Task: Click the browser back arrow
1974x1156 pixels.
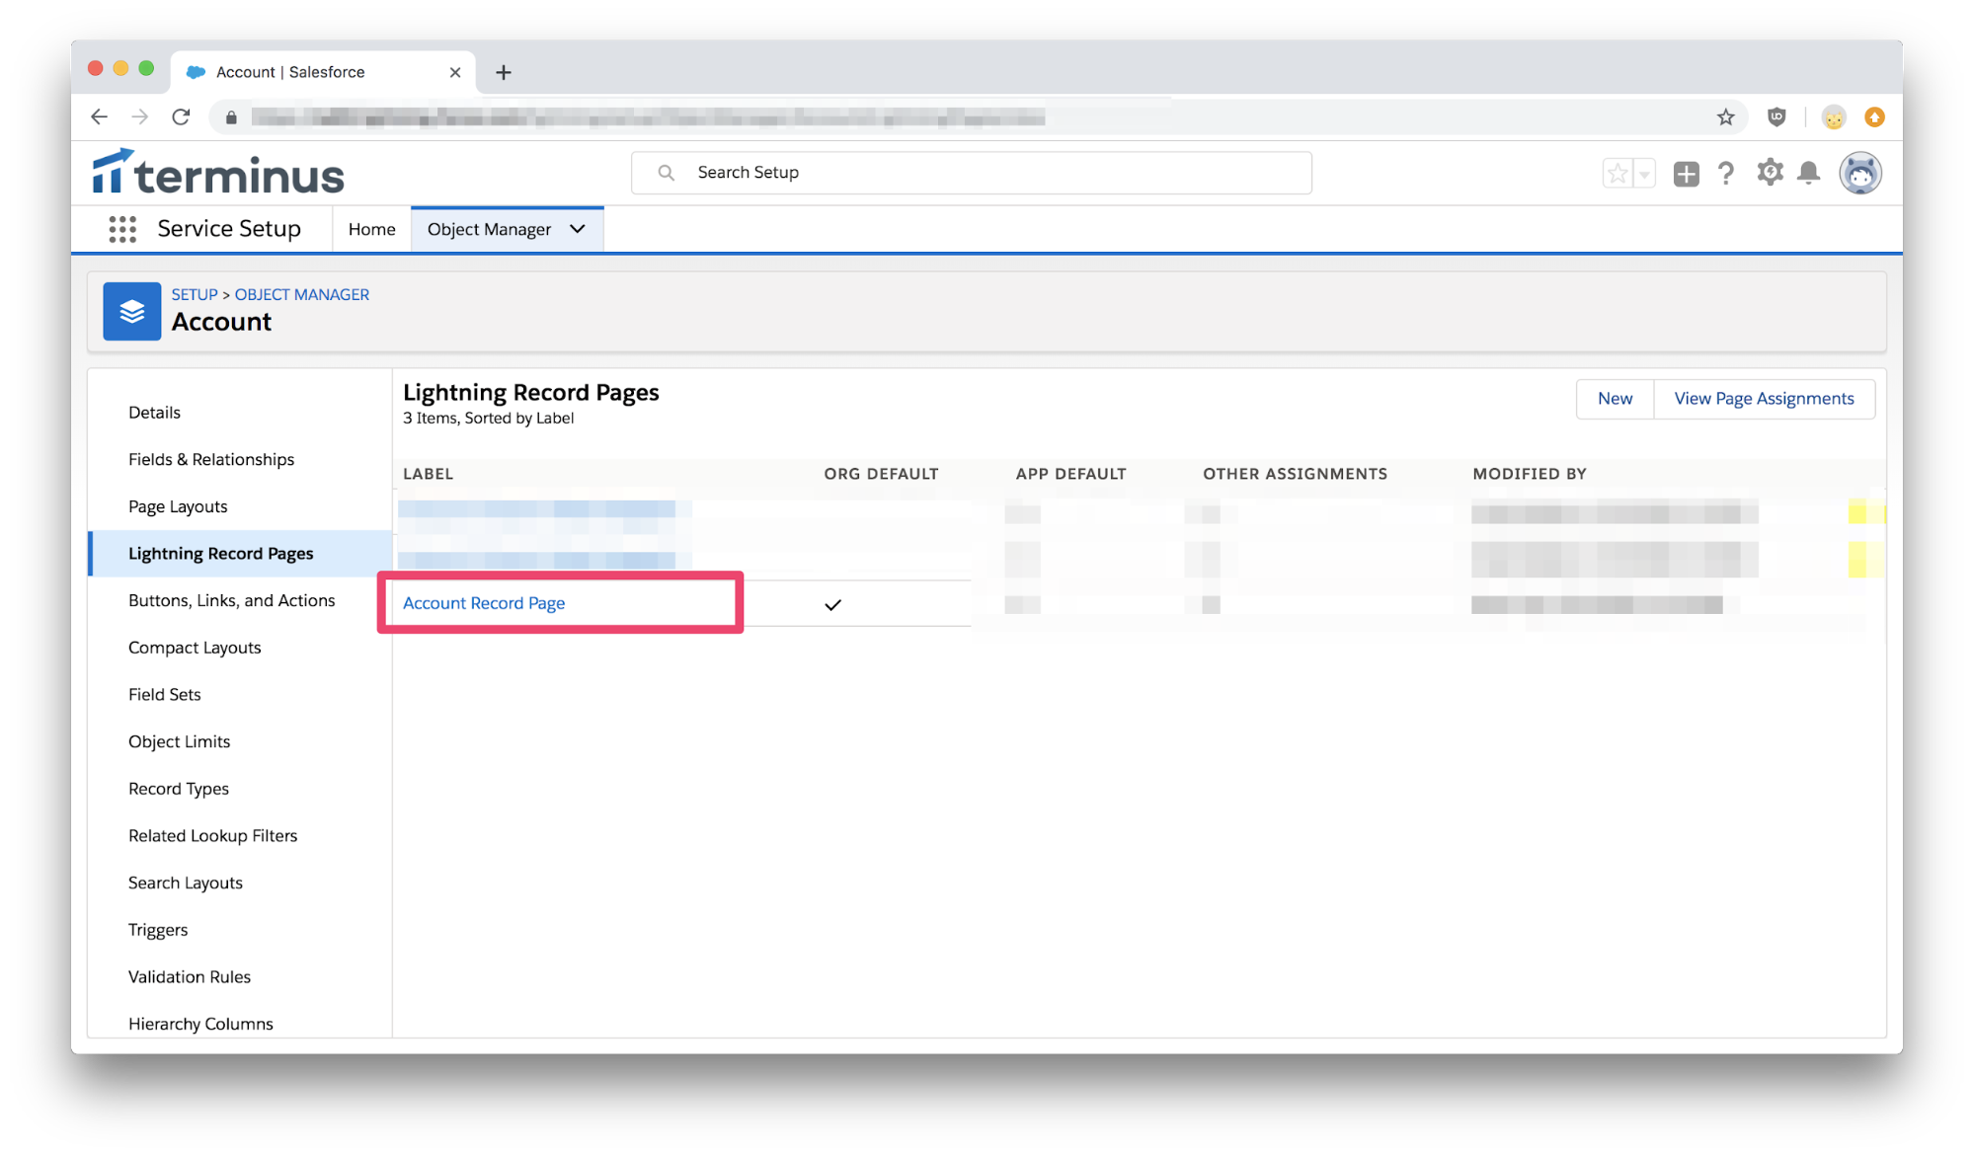Action: click(99, 116)
